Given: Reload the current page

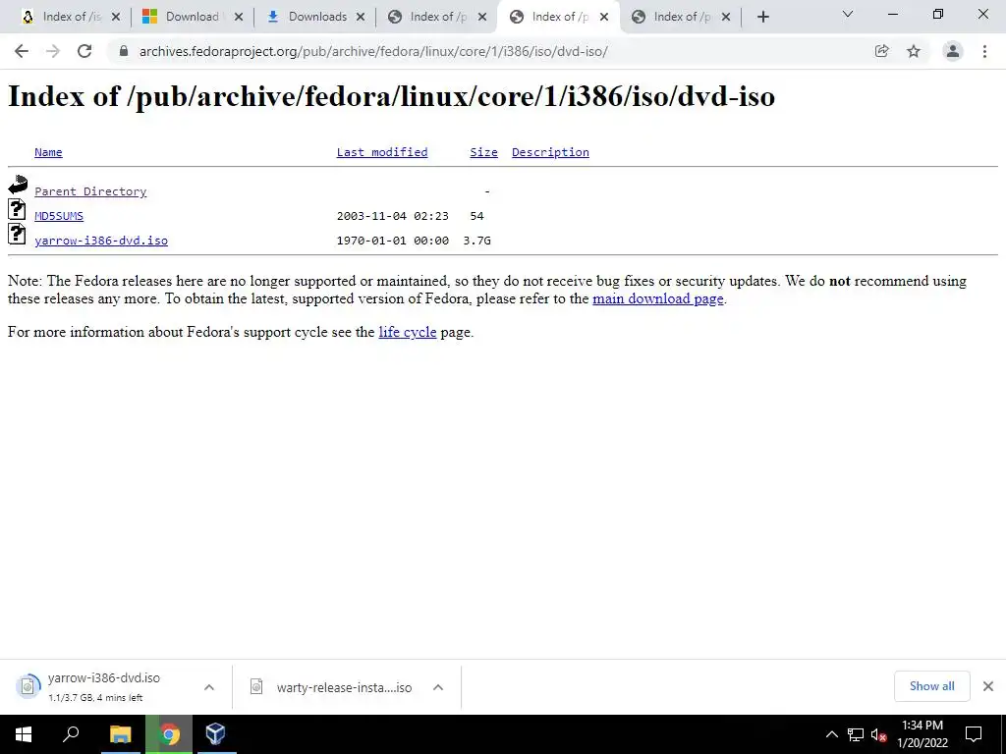Looking at the screenshot, I should point(84,51).
